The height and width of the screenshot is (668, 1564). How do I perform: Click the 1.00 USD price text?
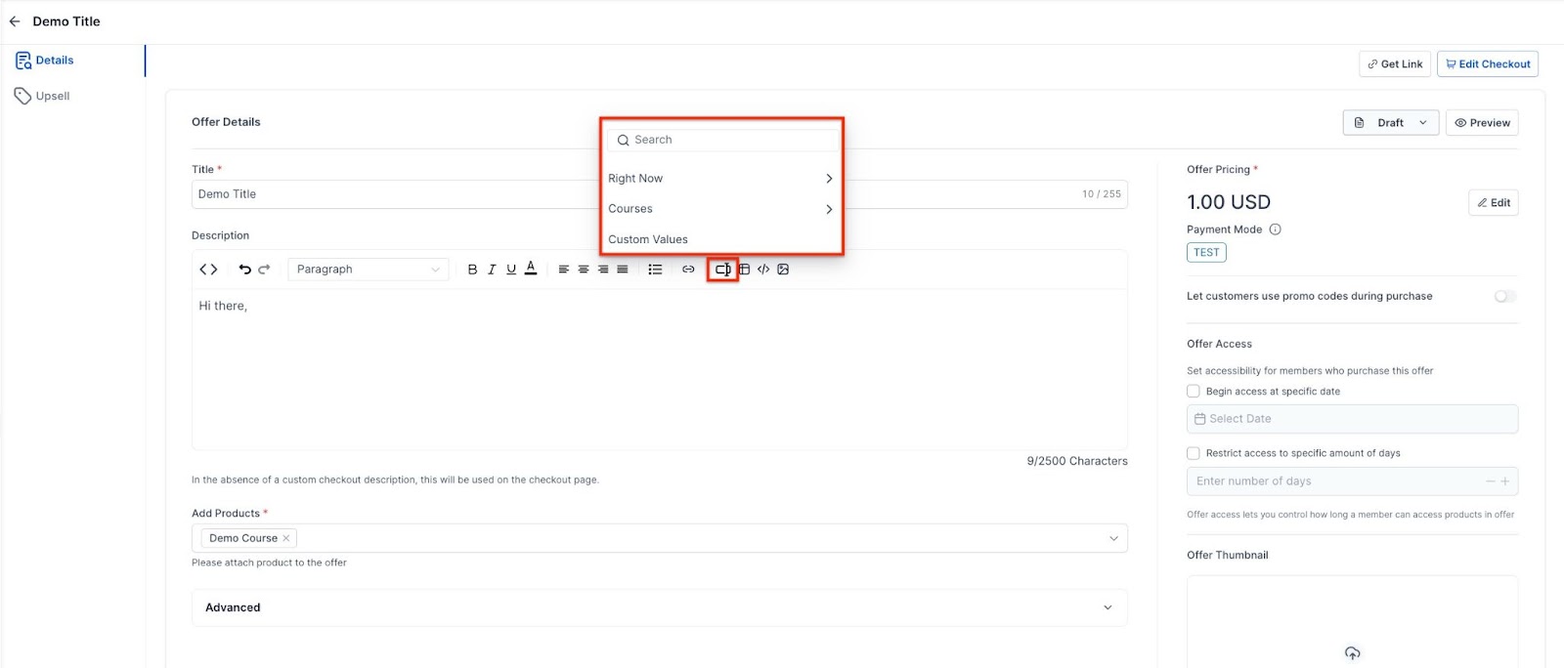(x=1229, y=202)
